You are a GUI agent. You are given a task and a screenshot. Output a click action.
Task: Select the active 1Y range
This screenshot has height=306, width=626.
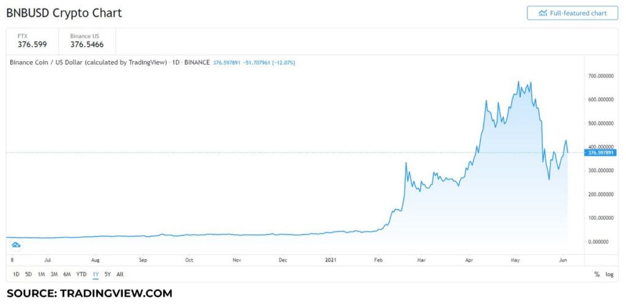pyautogui.click(x=95, y=274)
